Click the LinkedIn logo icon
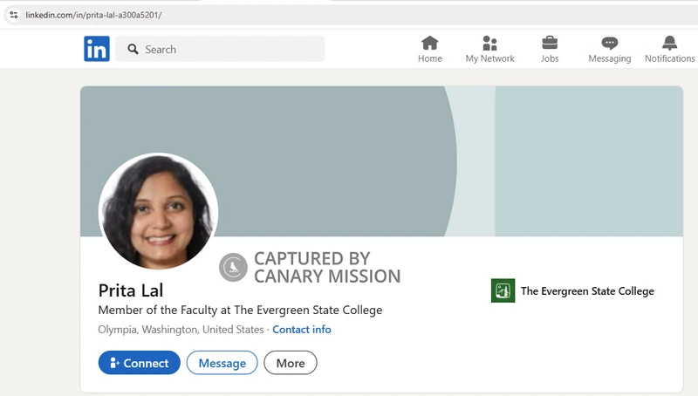This screenshot has height=396, width=698. [97, 49]
